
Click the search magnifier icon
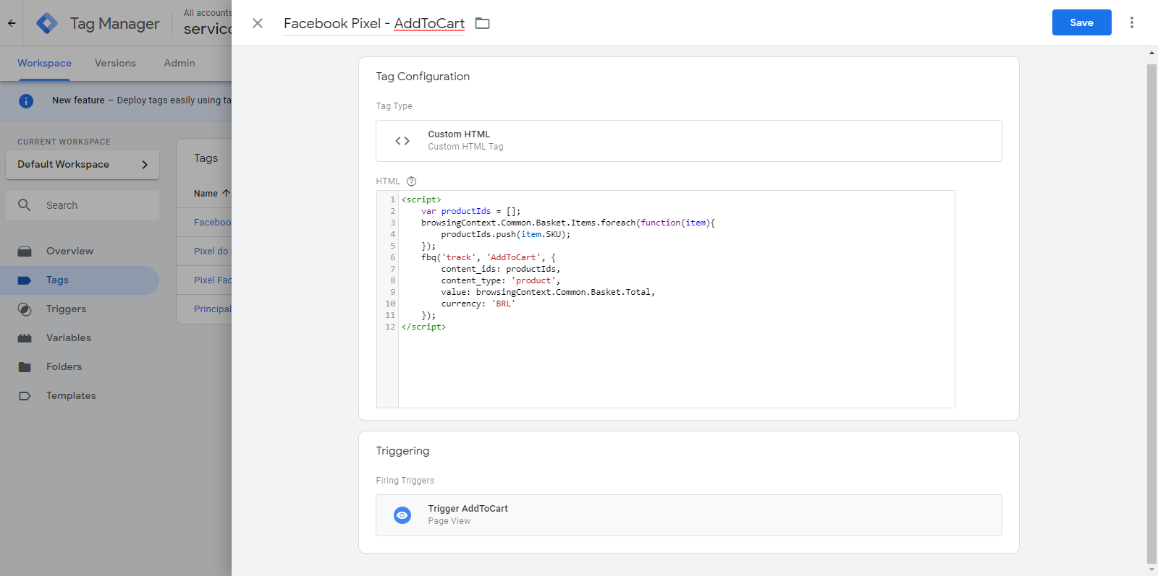25,205
